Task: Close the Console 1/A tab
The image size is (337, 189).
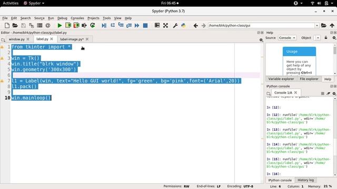Action: pos(296,92)
